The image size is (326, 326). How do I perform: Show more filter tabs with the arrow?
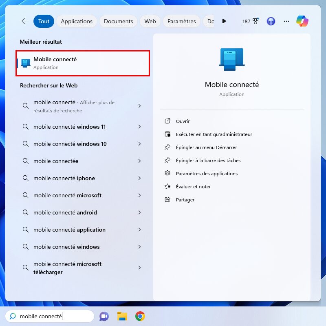tap(224, 21)
